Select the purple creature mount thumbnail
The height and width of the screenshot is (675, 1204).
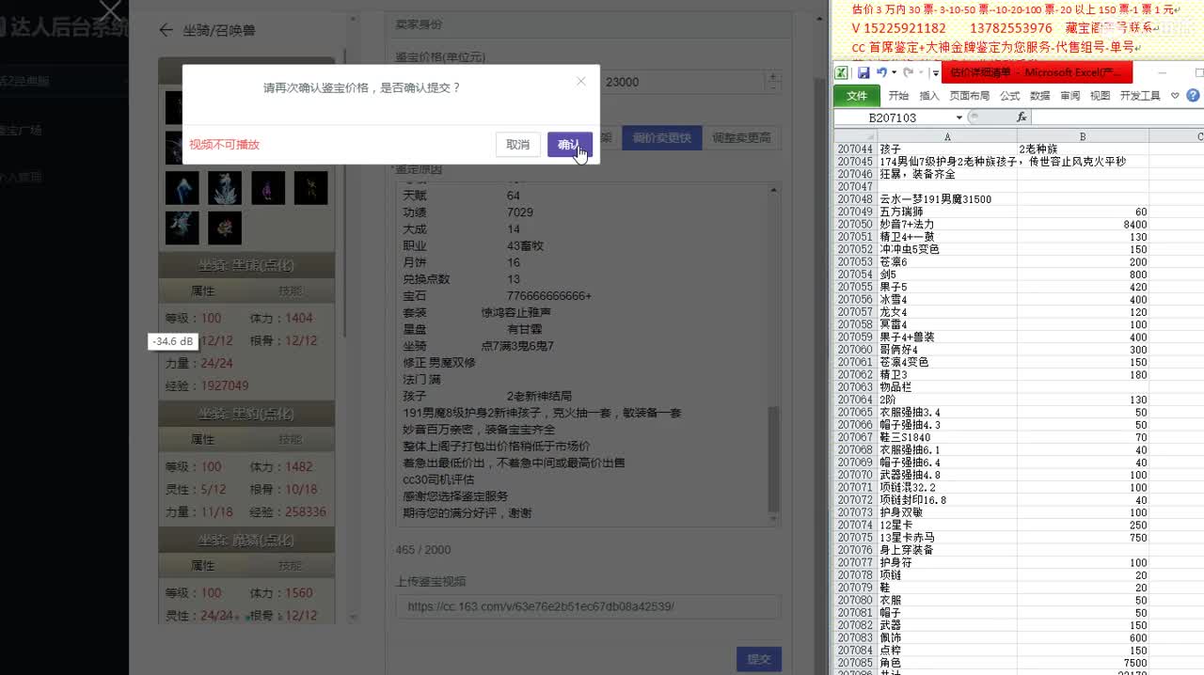click(x=268, y=188)
